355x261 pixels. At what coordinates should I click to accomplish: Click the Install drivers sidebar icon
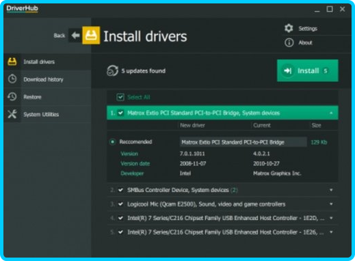point(12,61)
